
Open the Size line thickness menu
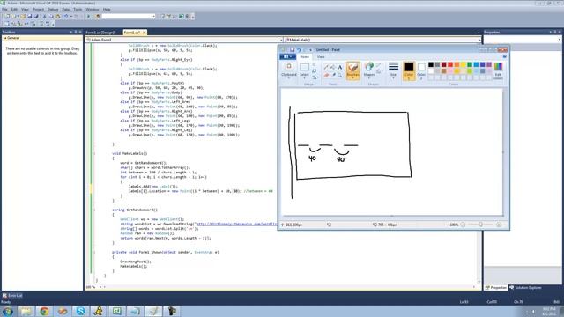tap(394, 70)
